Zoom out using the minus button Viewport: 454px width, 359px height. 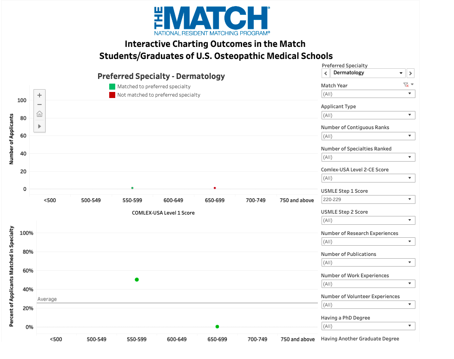tap(39, 104)
